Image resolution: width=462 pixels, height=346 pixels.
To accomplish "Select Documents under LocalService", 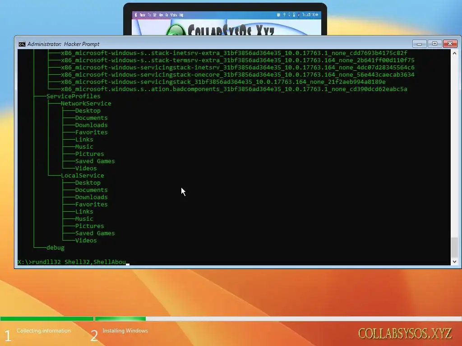I will coord(91,190).
